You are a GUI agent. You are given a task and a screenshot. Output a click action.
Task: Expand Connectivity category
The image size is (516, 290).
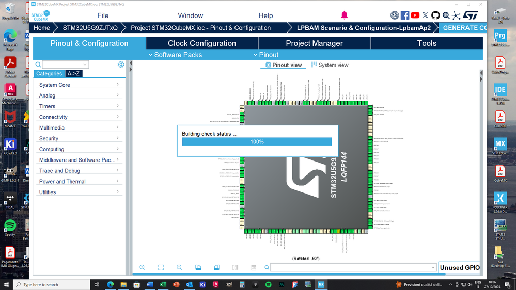pos(79,117)
